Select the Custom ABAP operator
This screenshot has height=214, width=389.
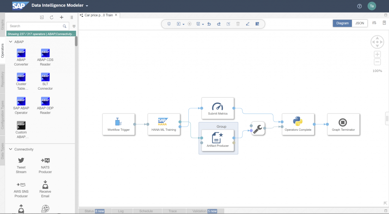point(21,130)
